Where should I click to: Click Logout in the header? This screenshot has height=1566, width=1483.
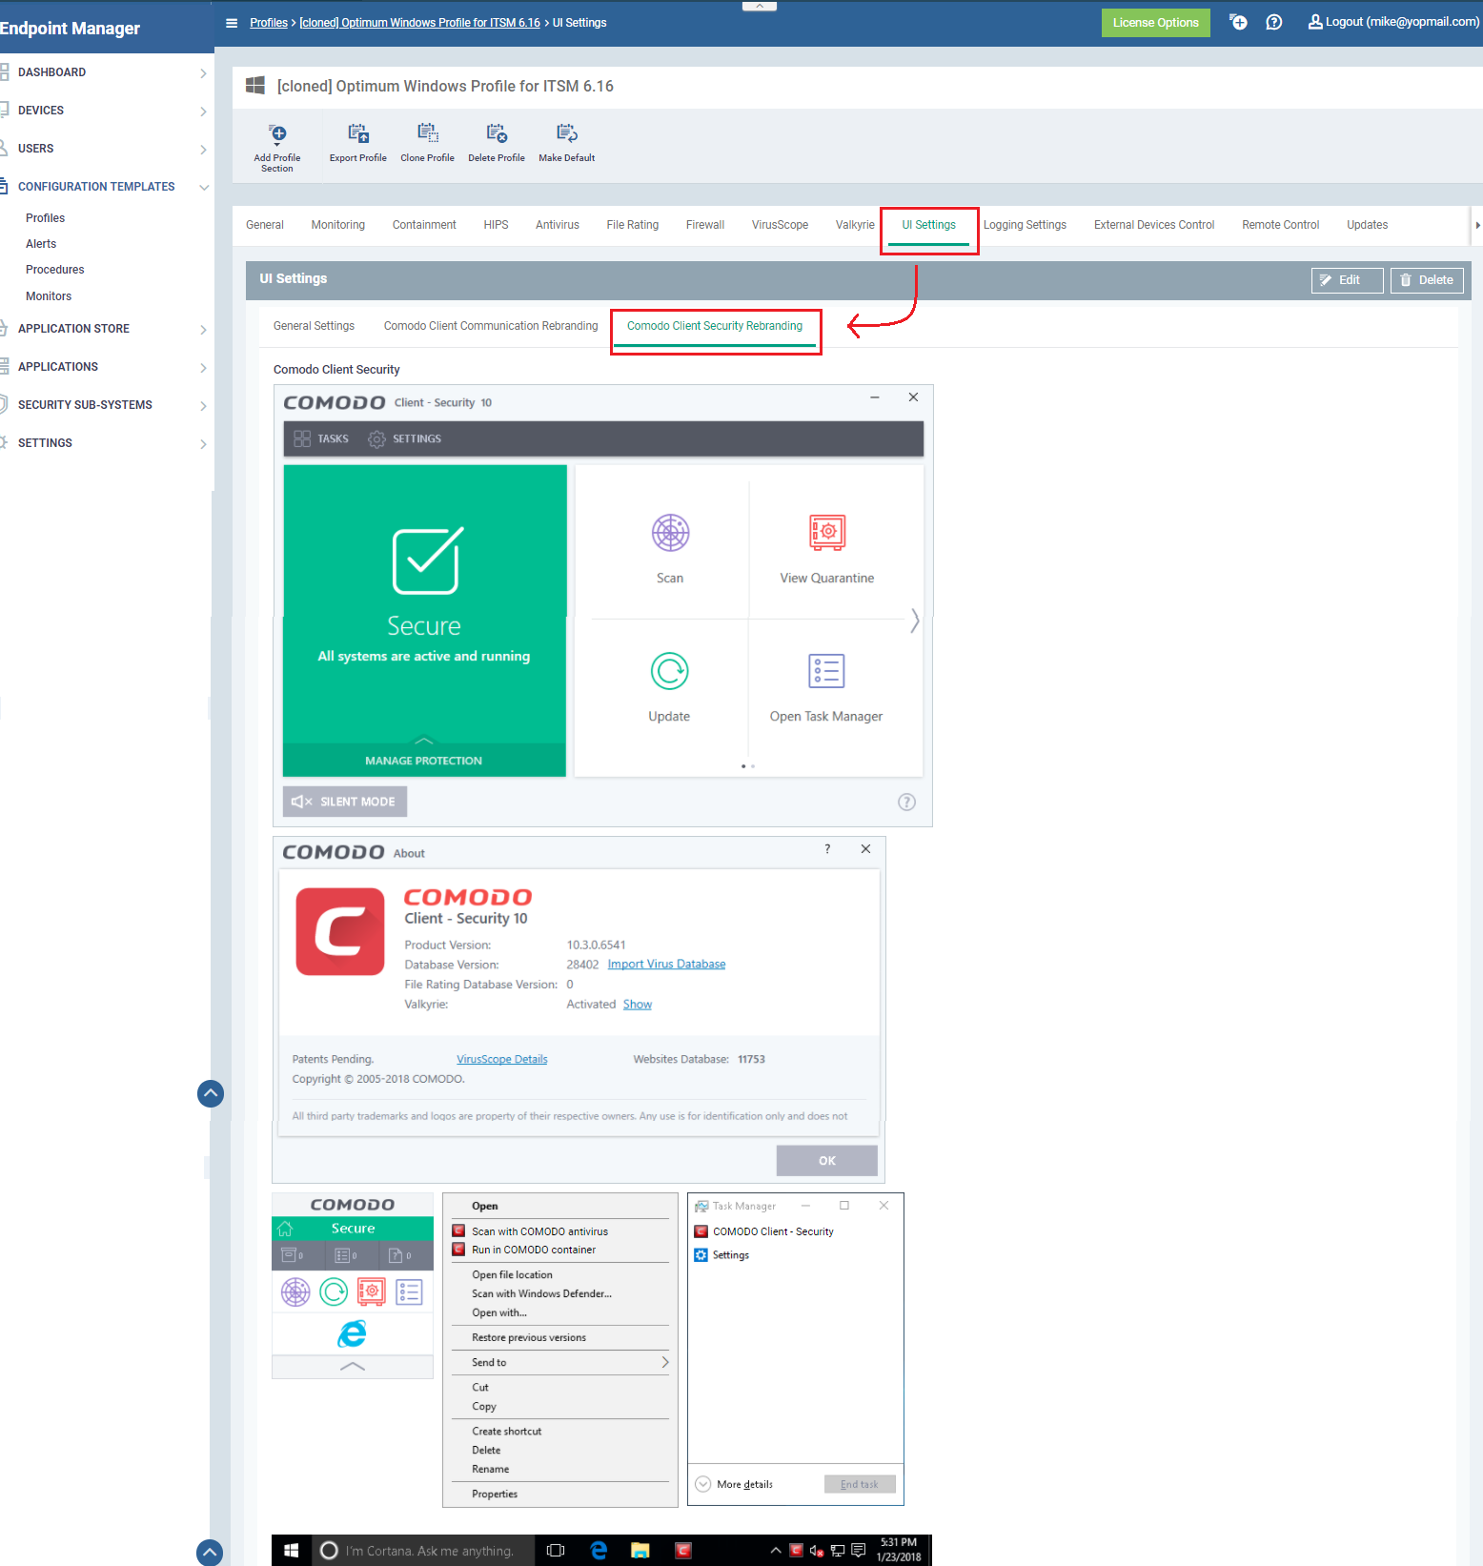(x=1393, y=22)
